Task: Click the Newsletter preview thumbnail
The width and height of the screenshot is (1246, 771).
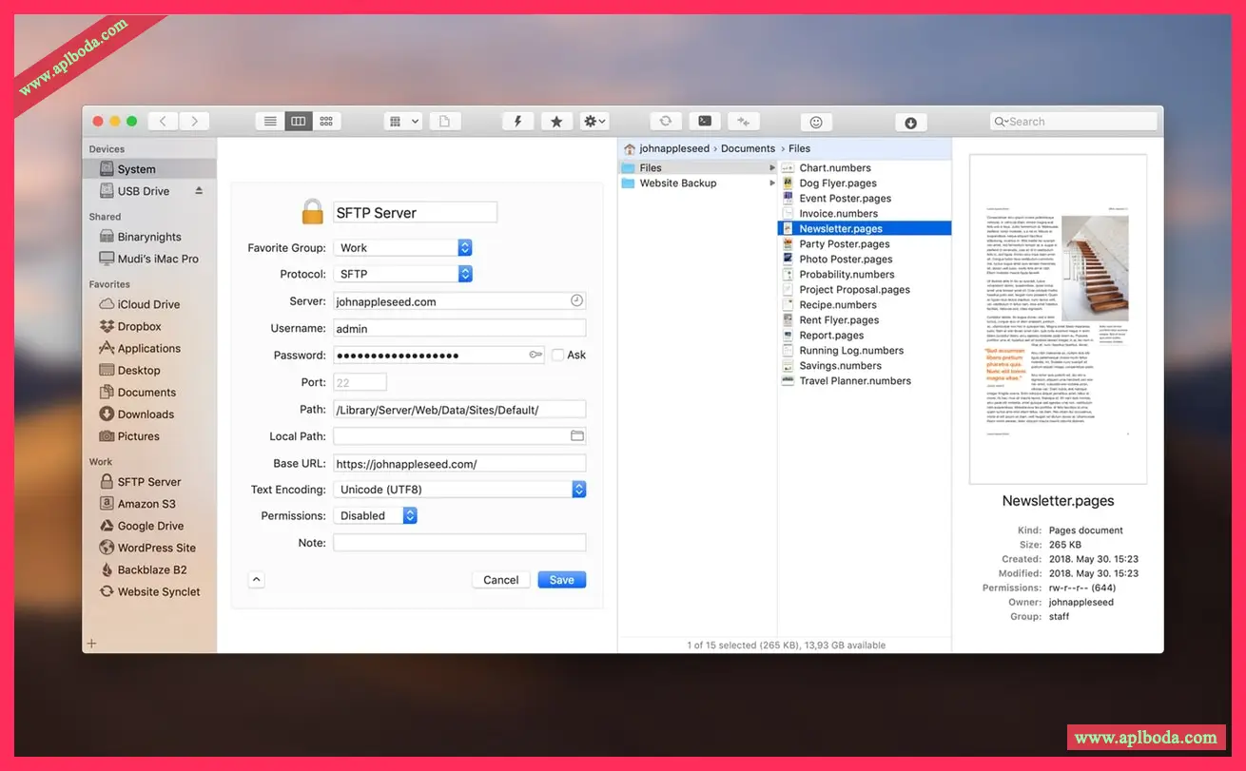Action: pos(1058,319)
